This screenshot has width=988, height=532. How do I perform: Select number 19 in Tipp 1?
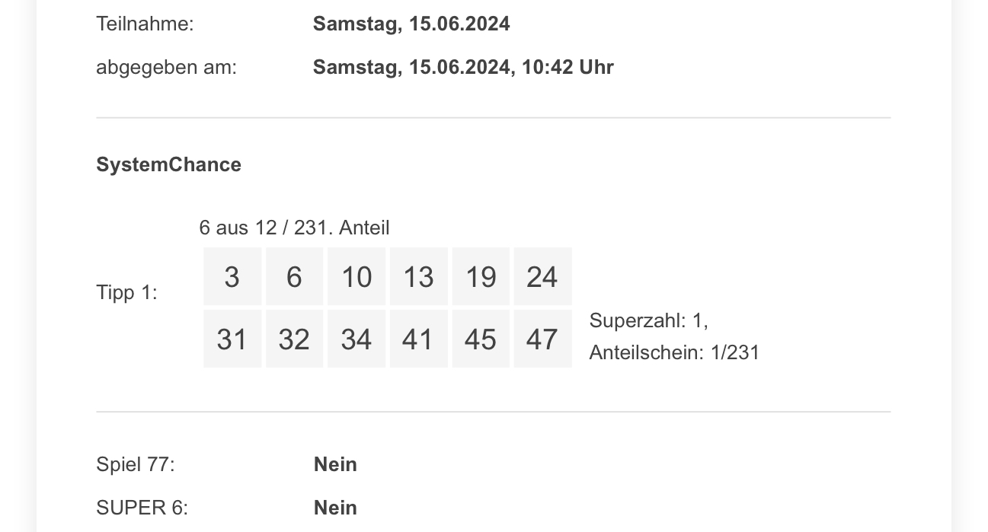click(x=481, y=276)
